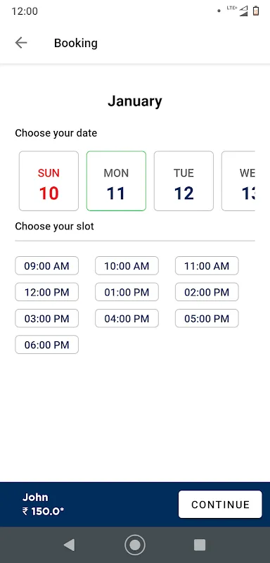This screenshot has width=270, height=563.
Task: Choose the 06:00 PM slot
Action: (x=46, y=345)
